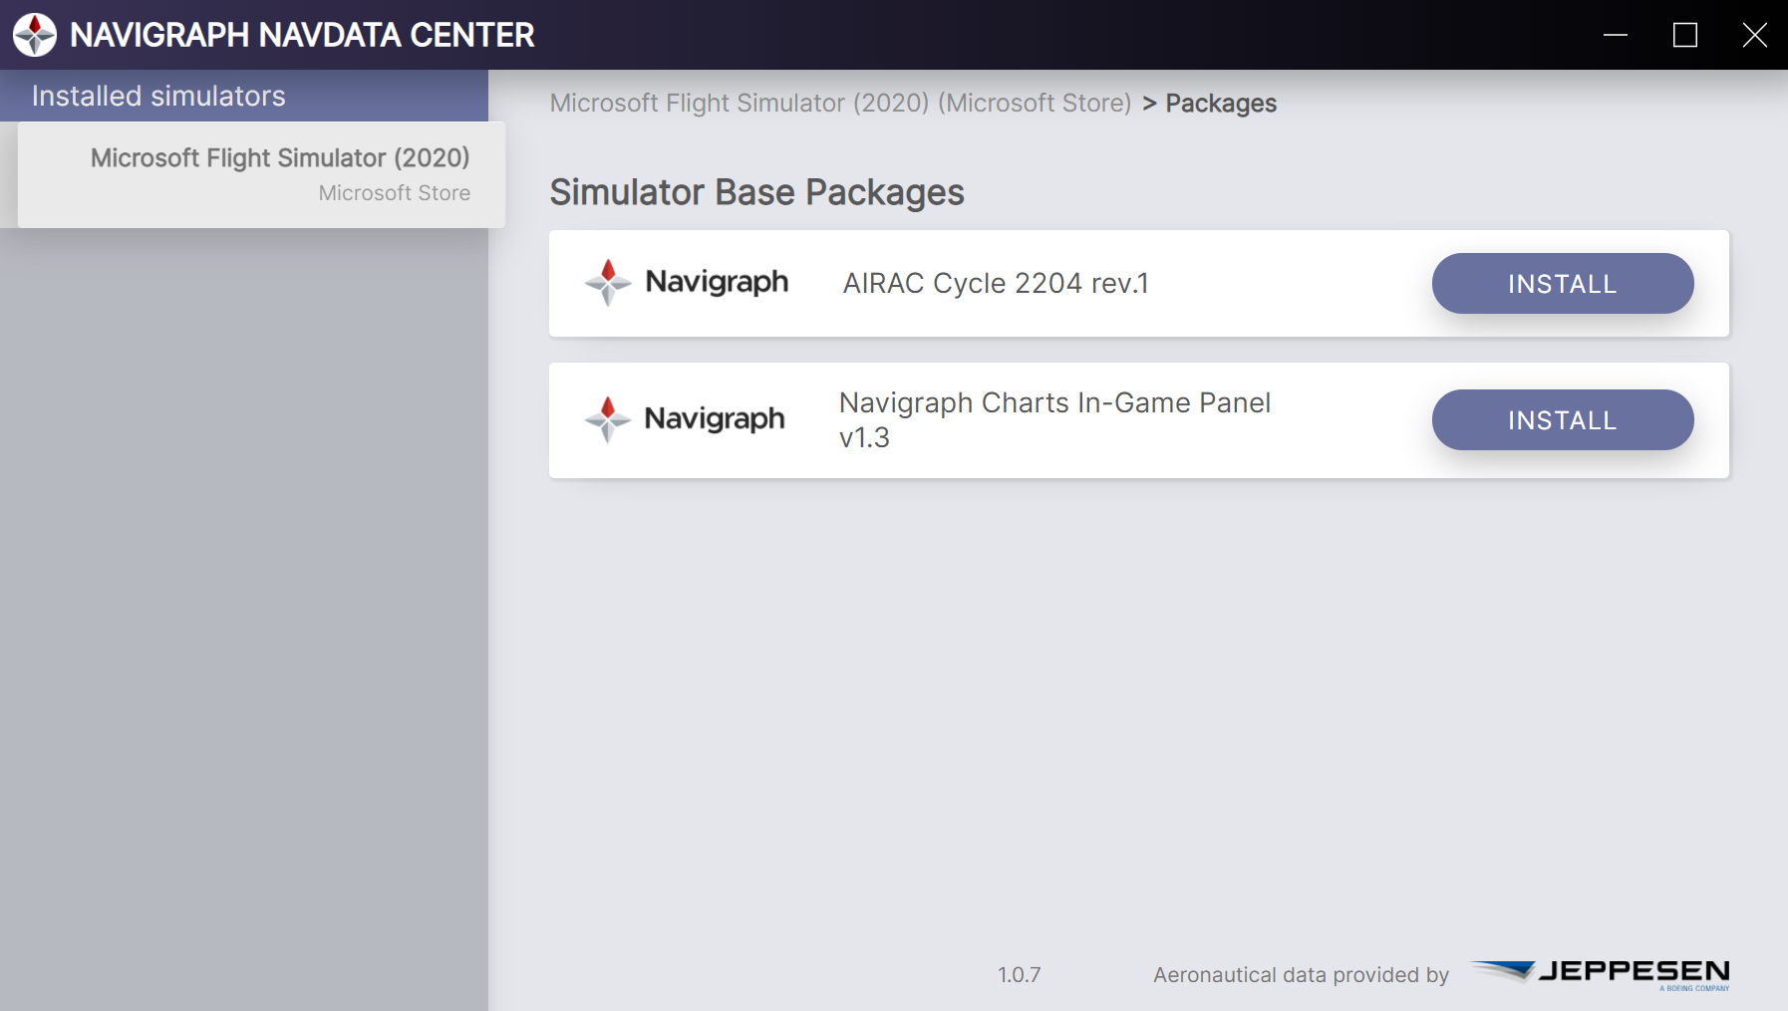Screen dimensions: 1788x1011
Task: Close the Navdata Center window
Action: pos(1754,35)
